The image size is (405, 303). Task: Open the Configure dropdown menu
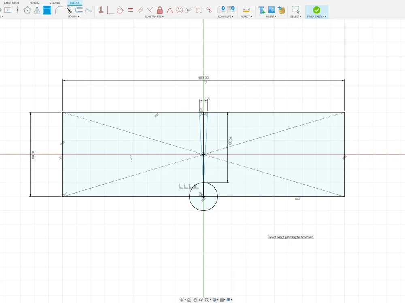pyautogui.click(x=226, y=17)
